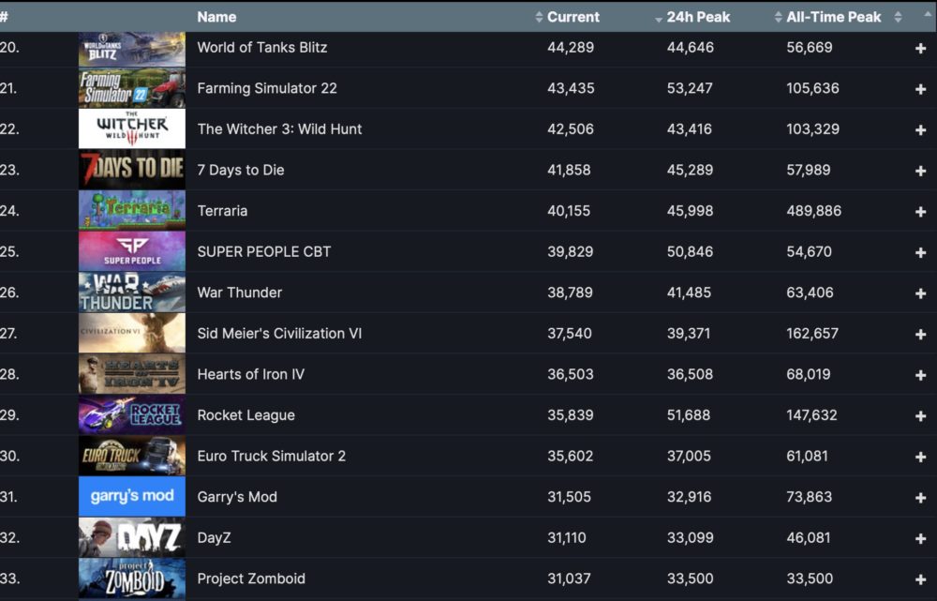The height and width of the screenshot is (601, 937).
Task: Expand the World of Tanks Blitz row plus icon
Action: coord(920,49)
